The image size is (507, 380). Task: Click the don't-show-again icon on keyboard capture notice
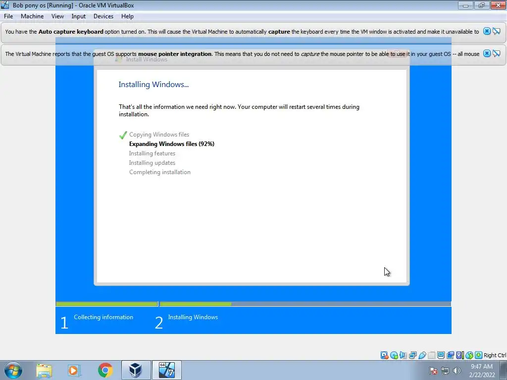click(497, 31)
